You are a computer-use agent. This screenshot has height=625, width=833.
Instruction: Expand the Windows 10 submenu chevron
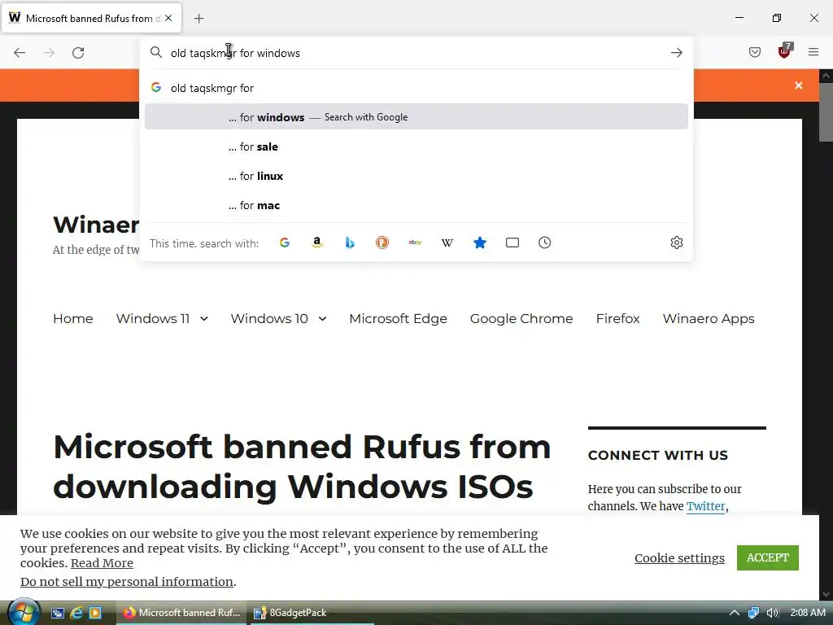(x=322, y=319)
